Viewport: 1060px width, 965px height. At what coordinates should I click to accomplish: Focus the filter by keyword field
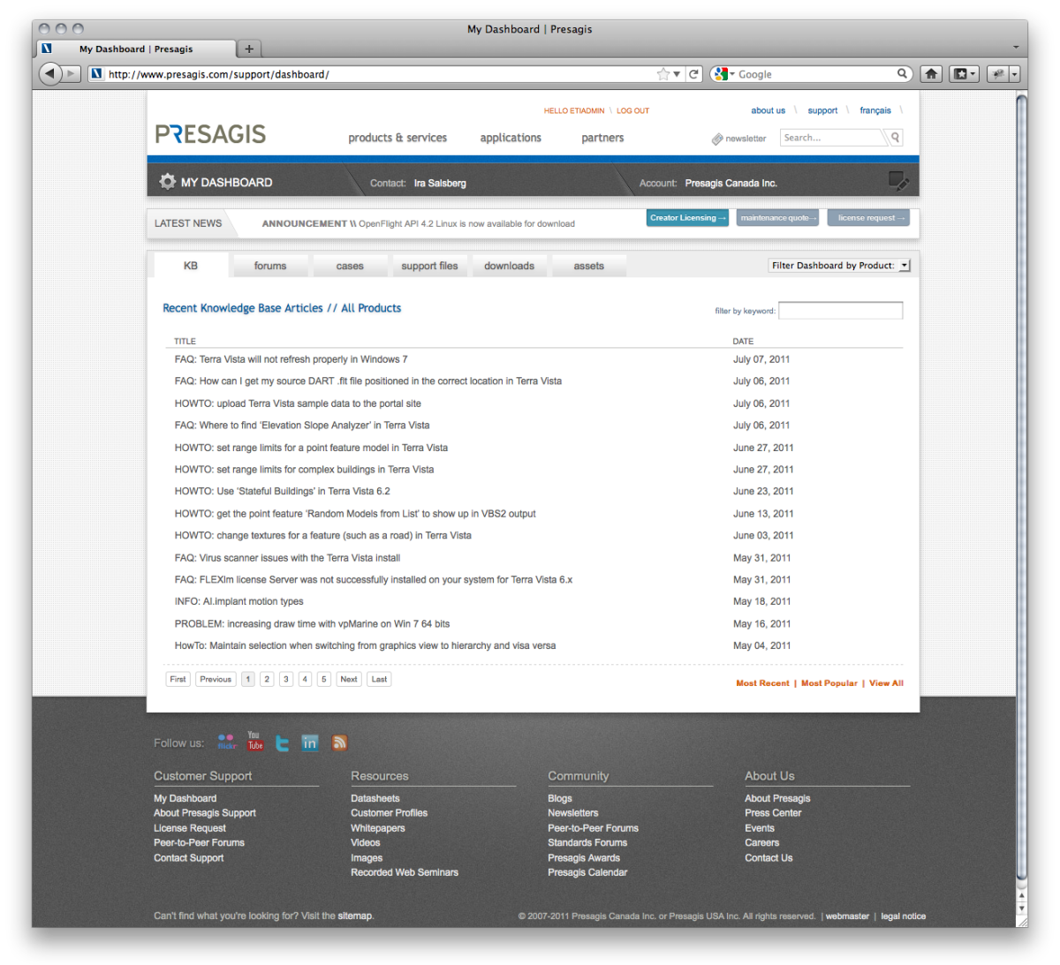pyautogui.click(x=840, y=310)
